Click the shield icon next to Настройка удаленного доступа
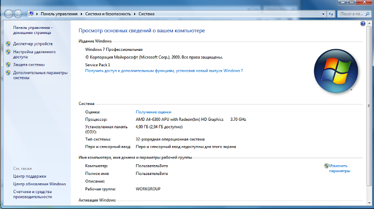The width and height of the screenshot is (374, 209). pos(8,52)
